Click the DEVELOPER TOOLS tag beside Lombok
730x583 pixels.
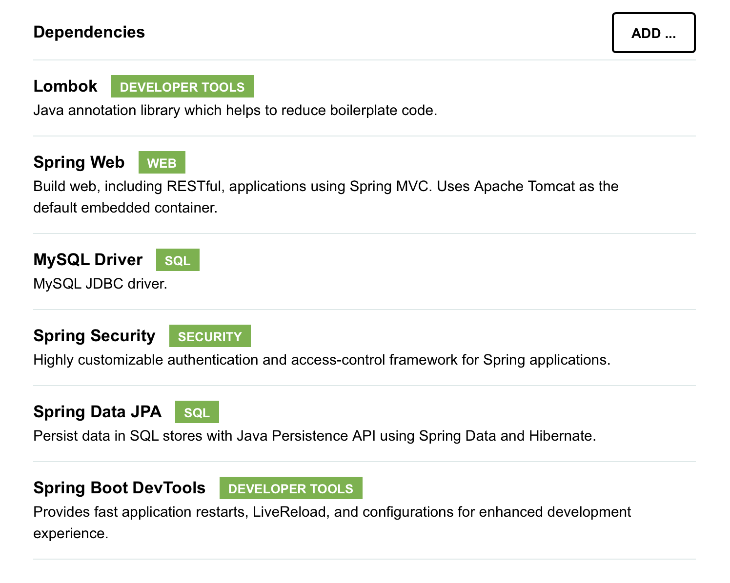[182, 86]
